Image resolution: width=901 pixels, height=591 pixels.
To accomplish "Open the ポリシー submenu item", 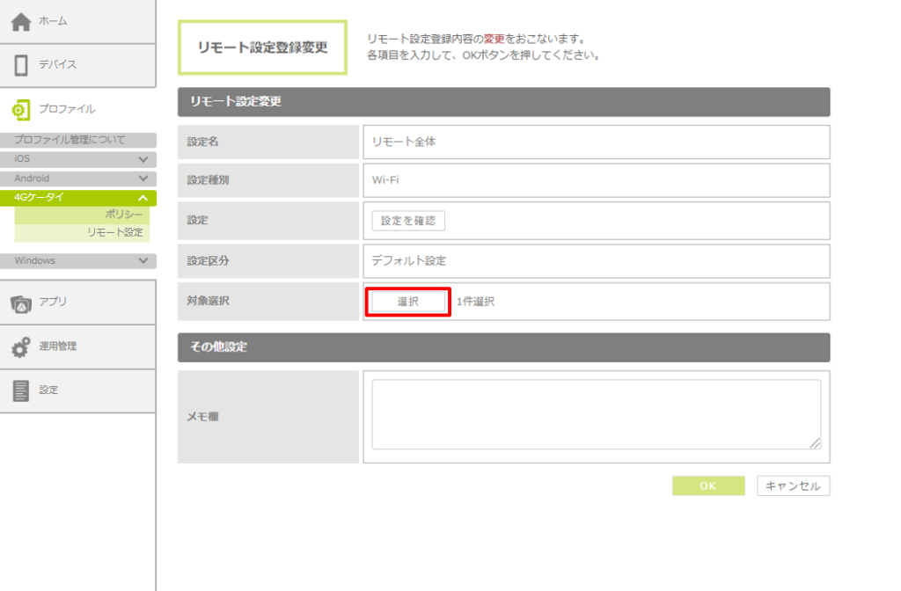I will click(x=127, y=215).
